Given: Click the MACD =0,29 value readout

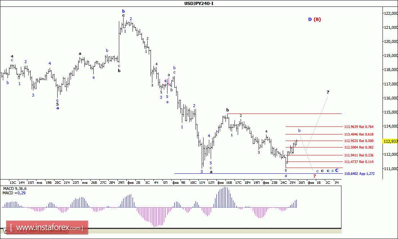Looking at the screenshot, I should click(14, 193).
